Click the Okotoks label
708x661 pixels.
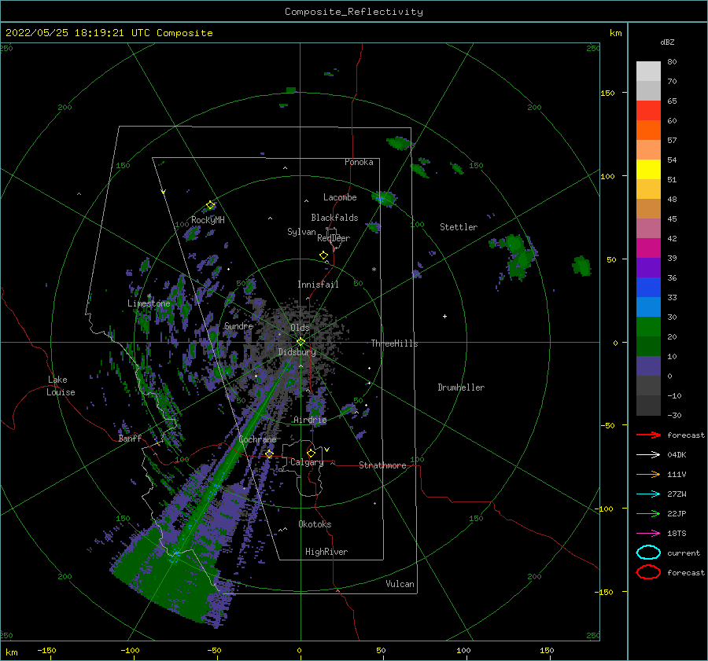(x=315, y=524)
